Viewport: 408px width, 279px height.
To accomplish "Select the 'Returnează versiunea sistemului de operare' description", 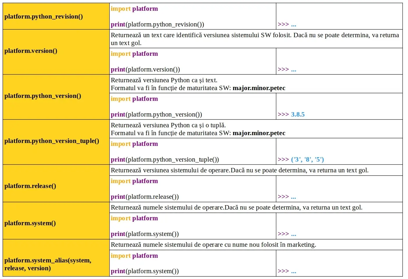I will click(240, 170).
